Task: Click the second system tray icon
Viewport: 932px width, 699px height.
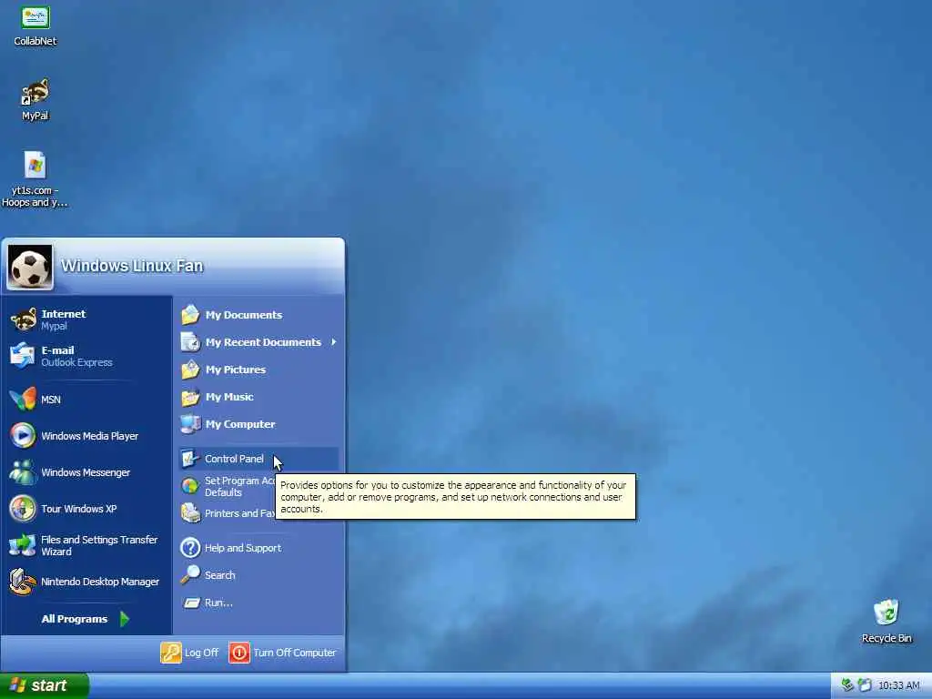Action: tap(865, 685)
